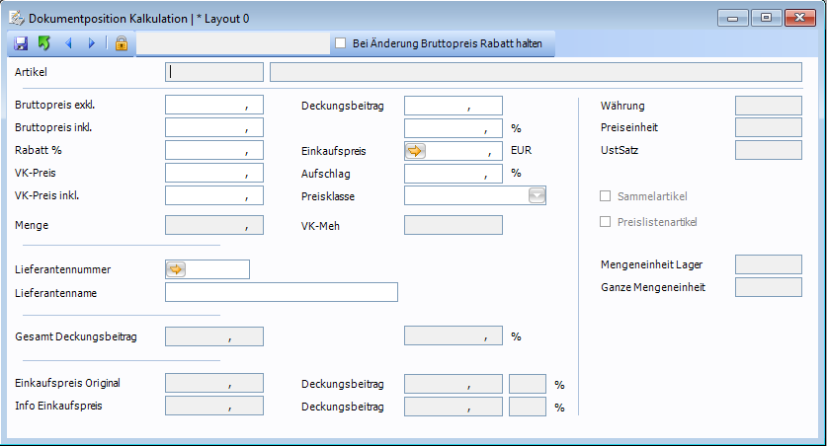Toggle the Sammelartikel checkbox

[x=606, y=196]
